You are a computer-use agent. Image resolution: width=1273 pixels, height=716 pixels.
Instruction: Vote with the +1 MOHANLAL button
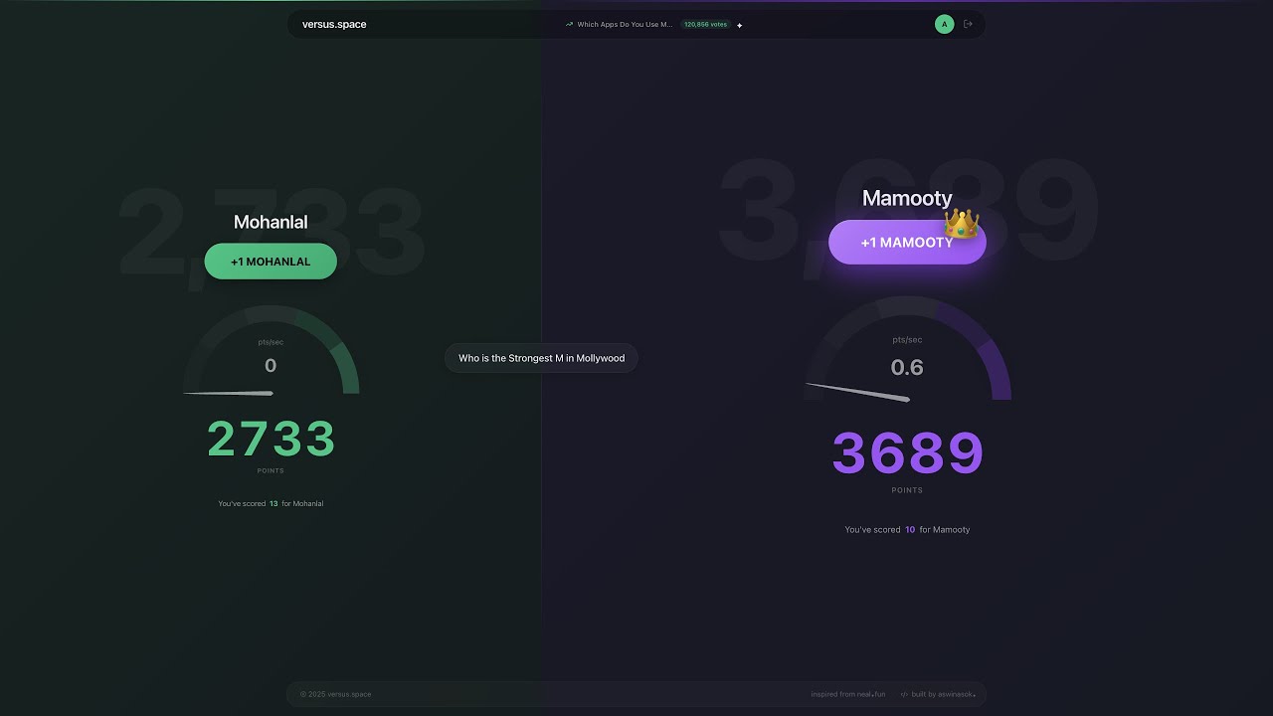tap(271, 262)
